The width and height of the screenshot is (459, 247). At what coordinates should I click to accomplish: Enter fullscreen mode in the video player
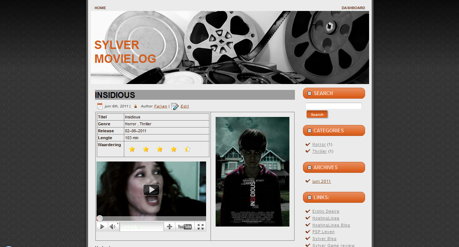click(x=200, y=227)
